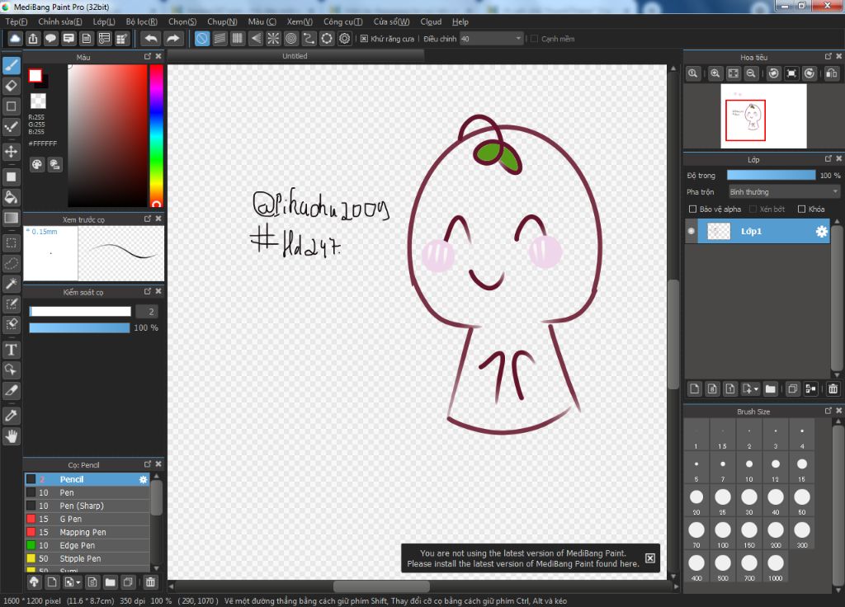Select the Lasso tool
The image size is (845, 607).
point(12,263)
